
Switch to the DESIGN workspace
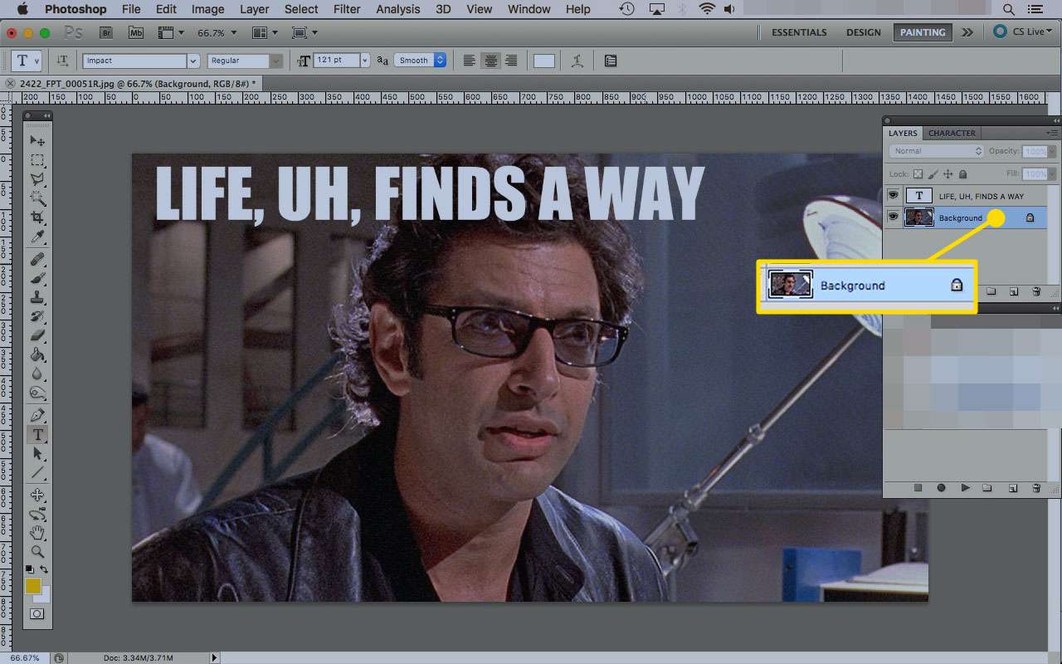click(863, 32)
